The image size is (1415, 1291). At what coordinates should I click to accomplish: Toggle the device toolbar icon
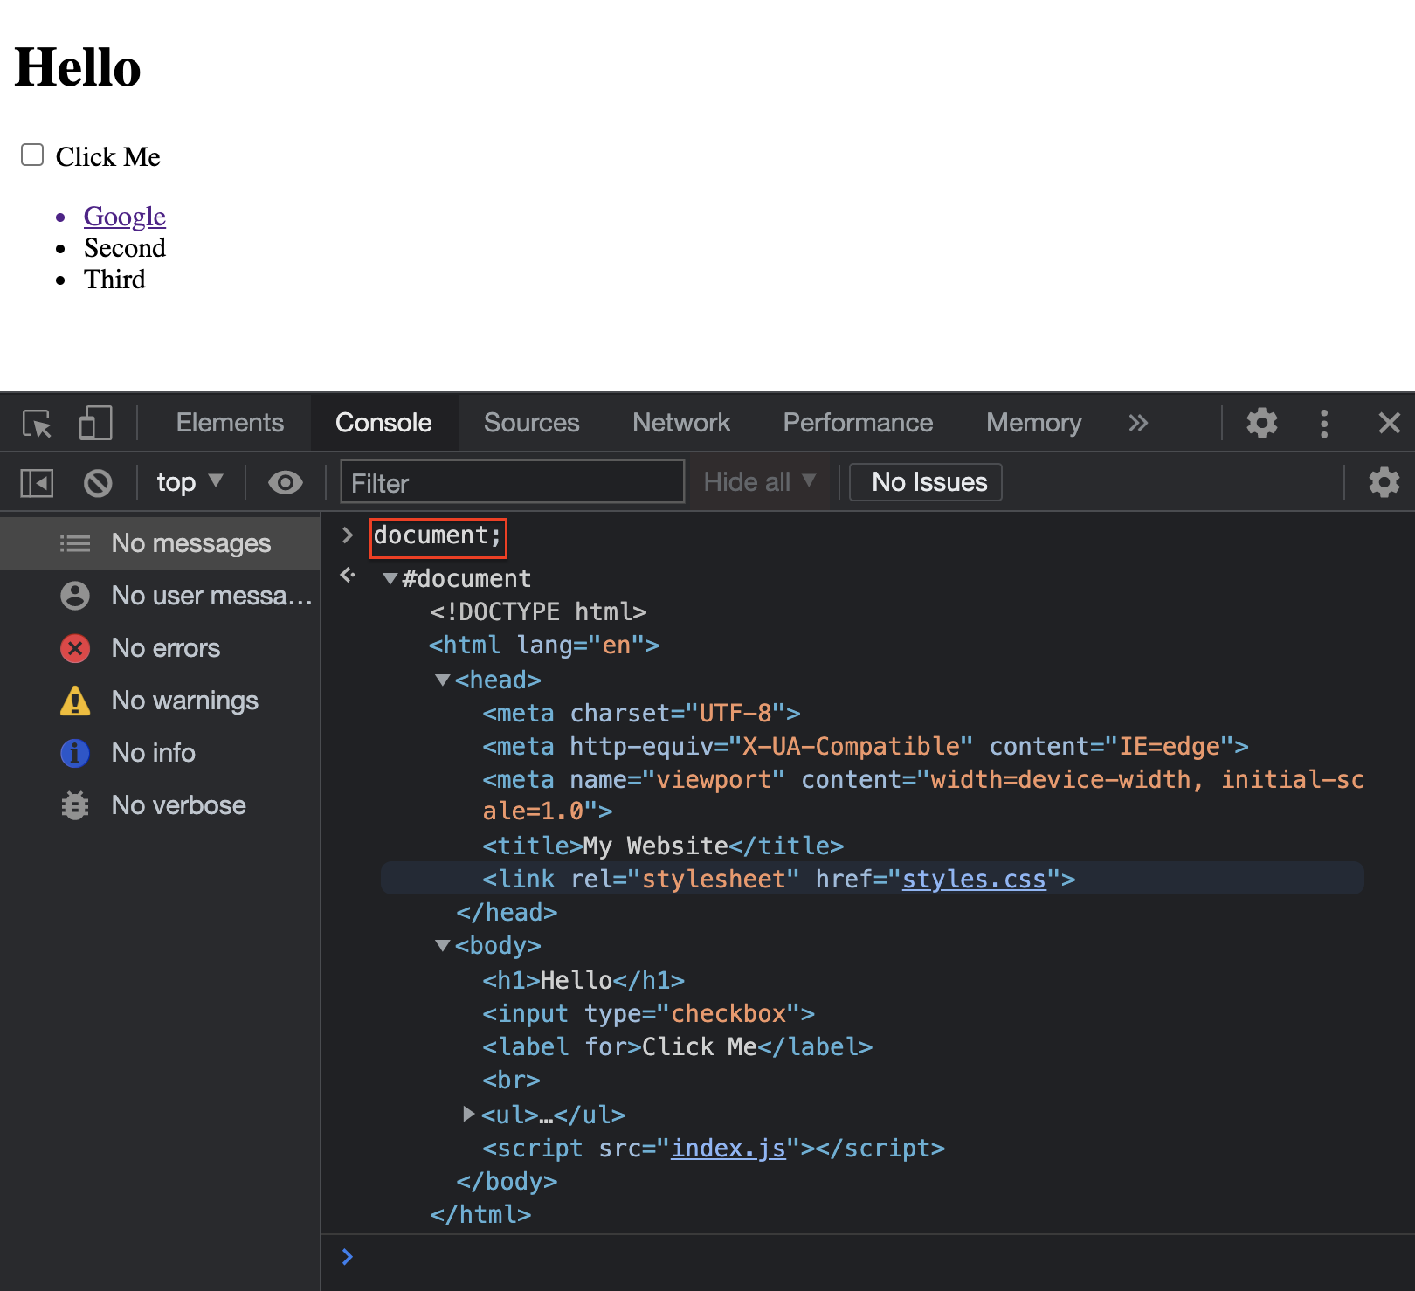[95, 424]
